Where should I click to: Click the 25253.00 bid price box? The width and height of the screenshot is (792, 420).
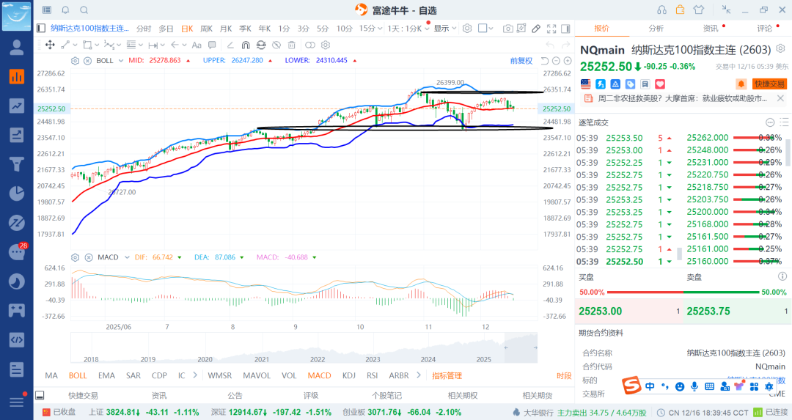tap(629, 312)
